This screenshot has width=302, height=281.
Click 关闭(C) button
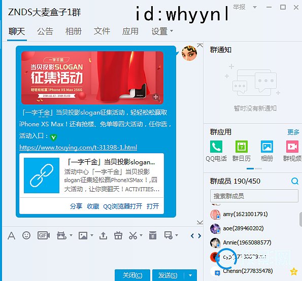132,275
